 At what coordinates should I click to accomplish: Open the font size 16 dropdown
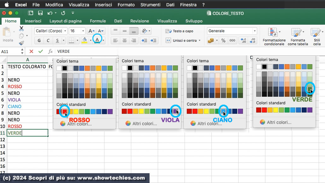click(83, 31)
